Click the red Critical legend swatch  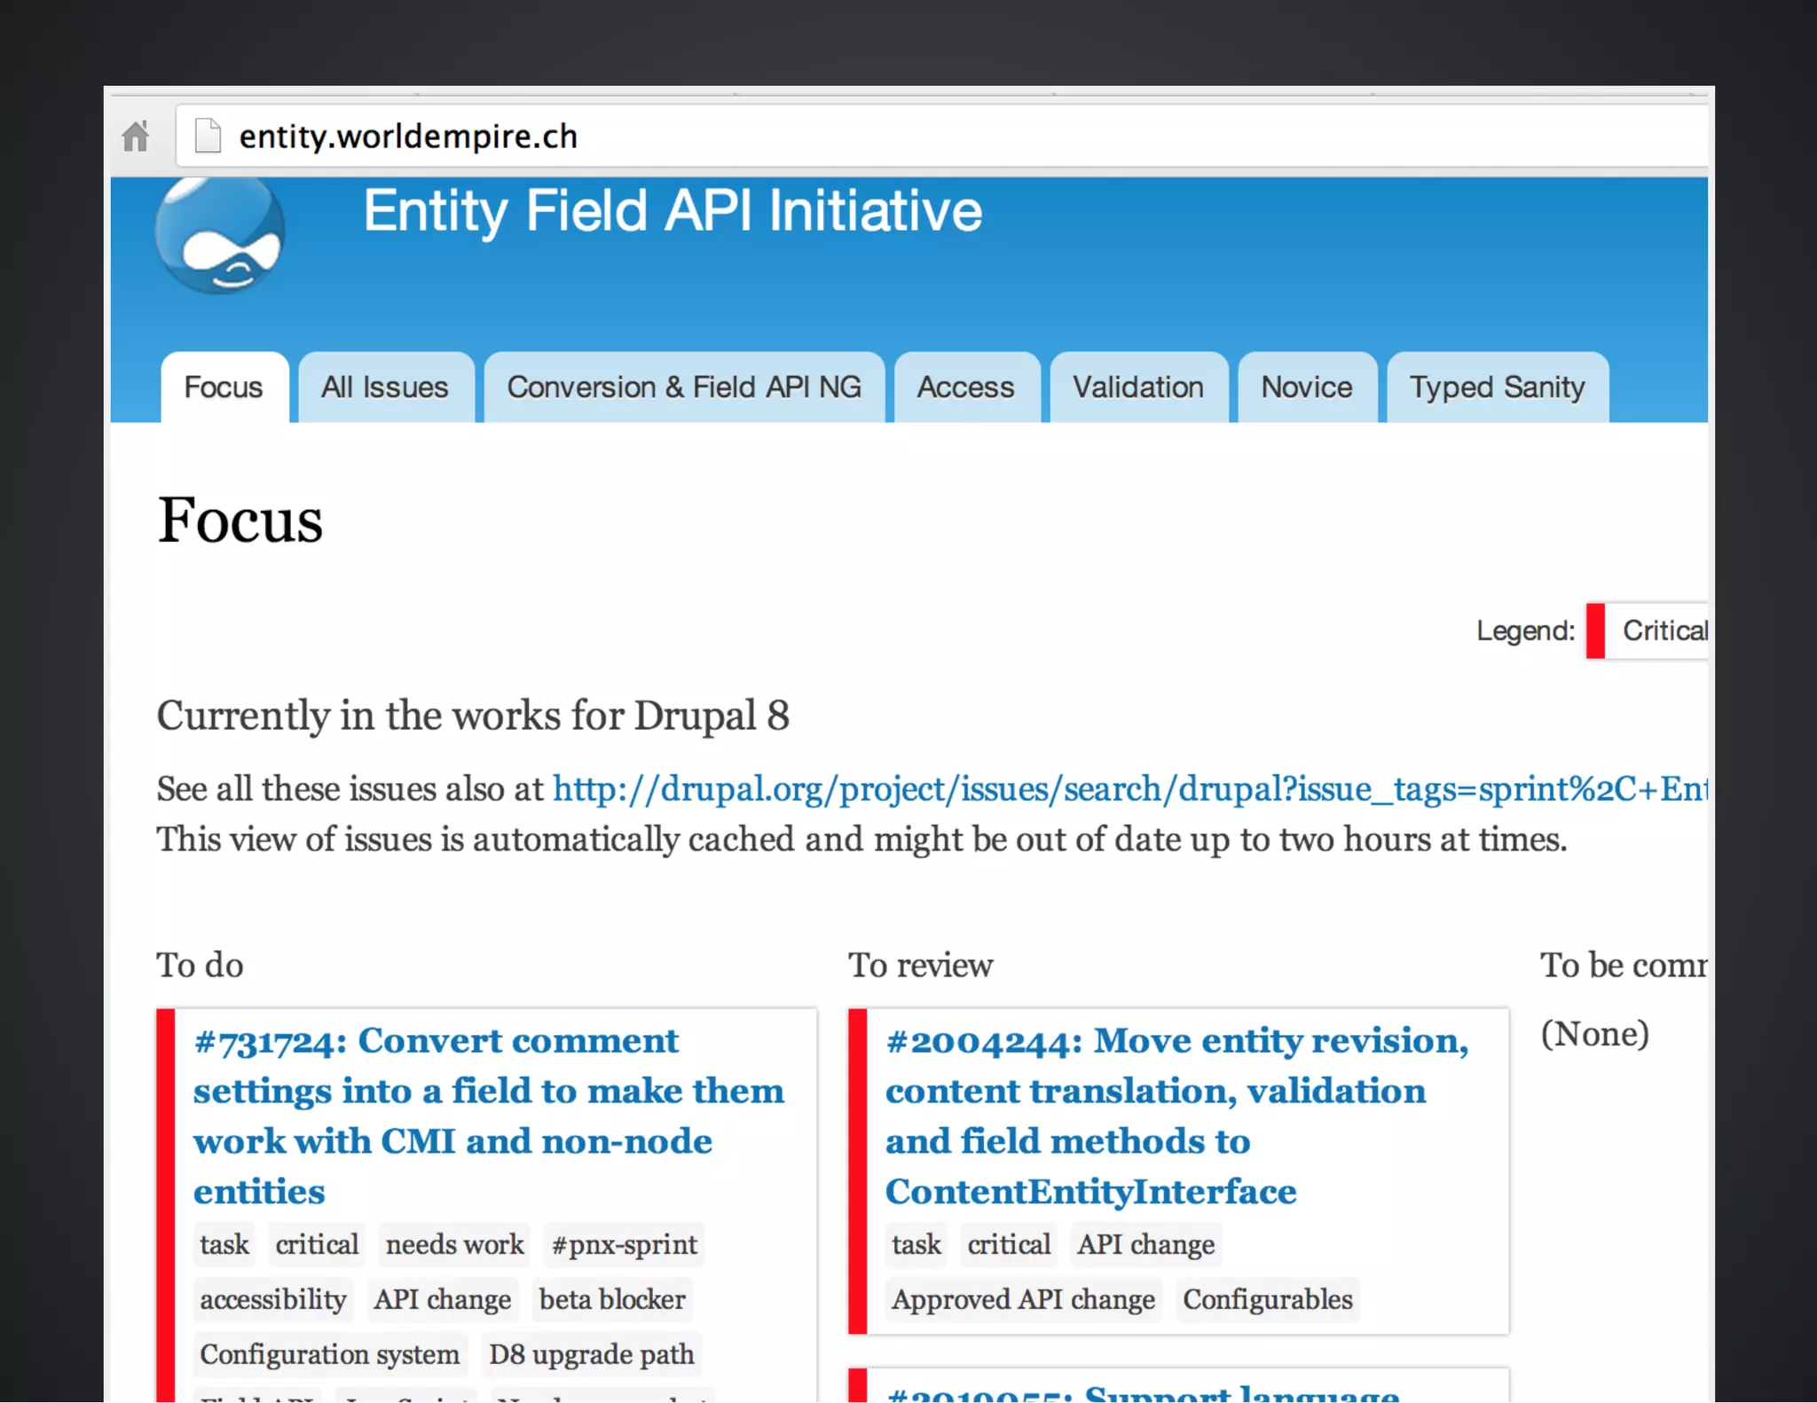click(1595, 631)
